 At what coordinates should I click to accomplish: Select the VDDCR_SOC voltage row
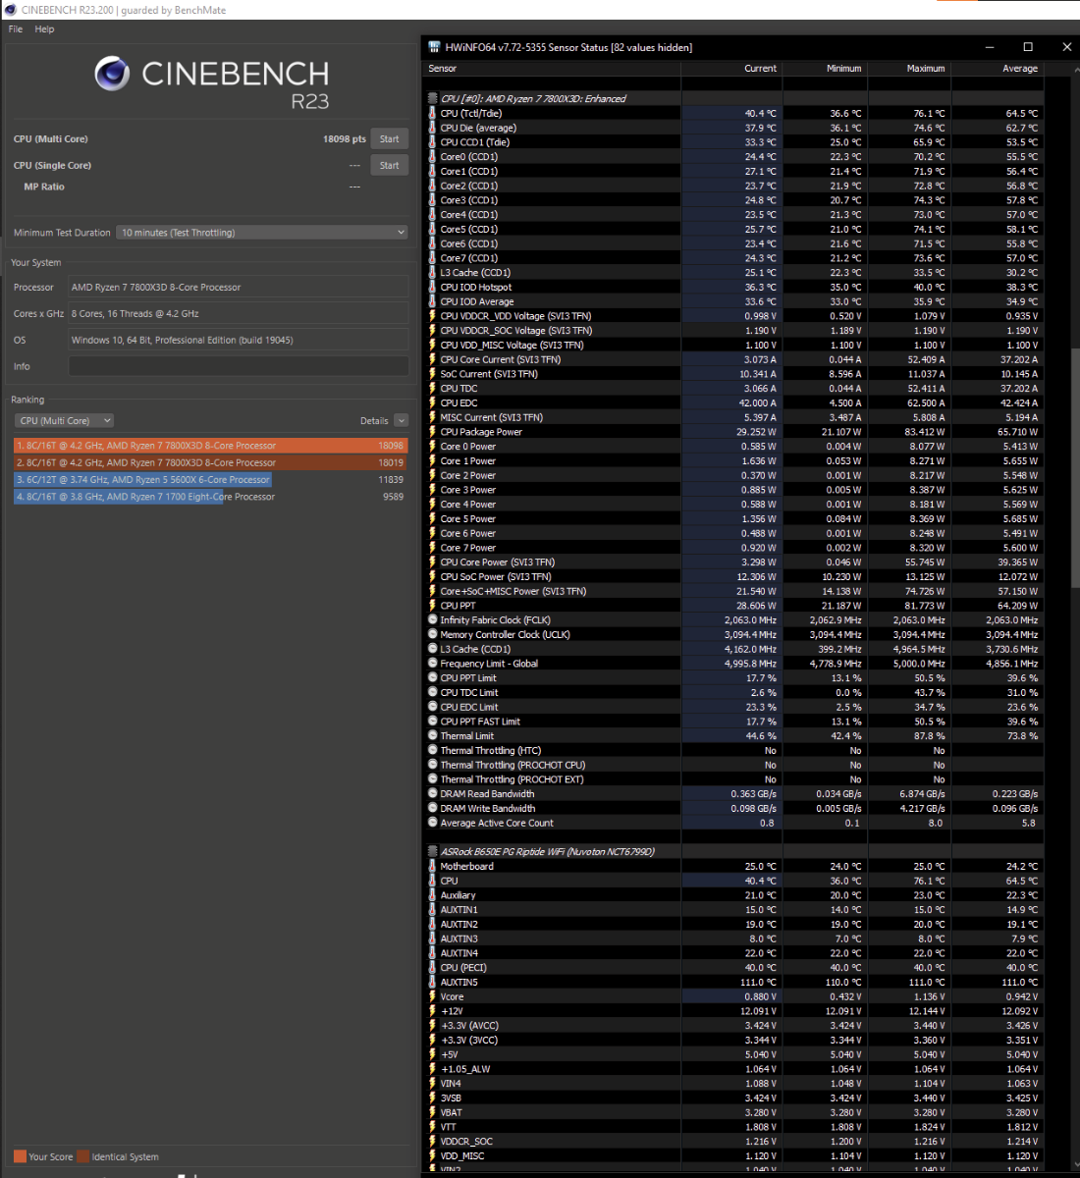tap(734, 1142)
